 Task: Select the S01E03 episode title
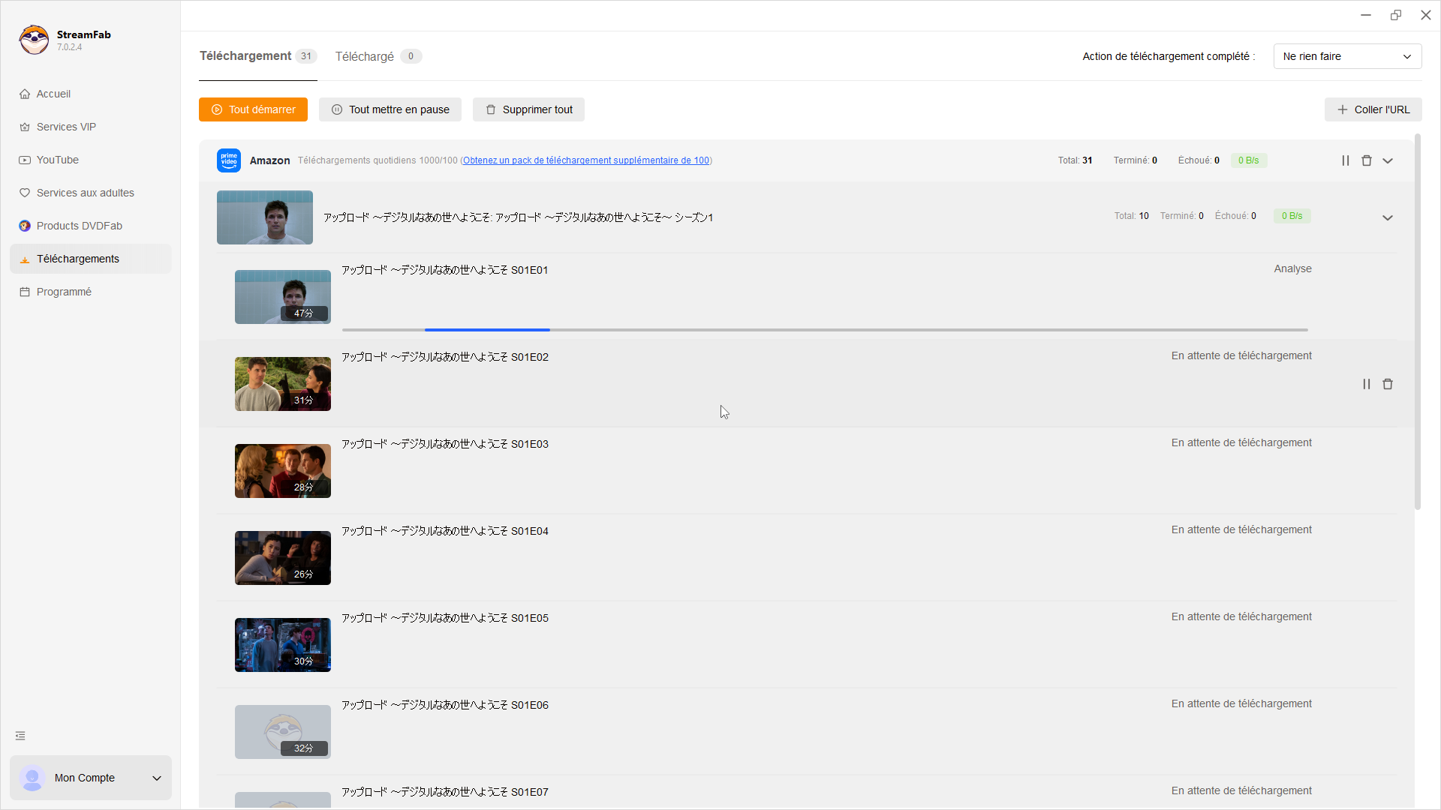(x=445, y=444)
